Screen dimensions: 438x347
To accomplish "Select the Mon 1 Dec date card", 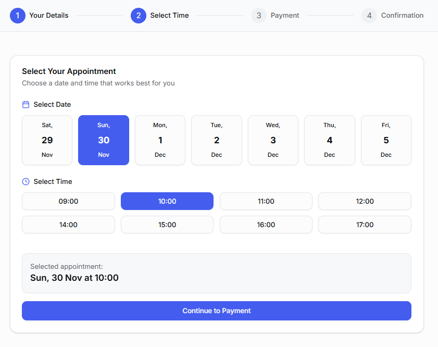I will 160,140.
